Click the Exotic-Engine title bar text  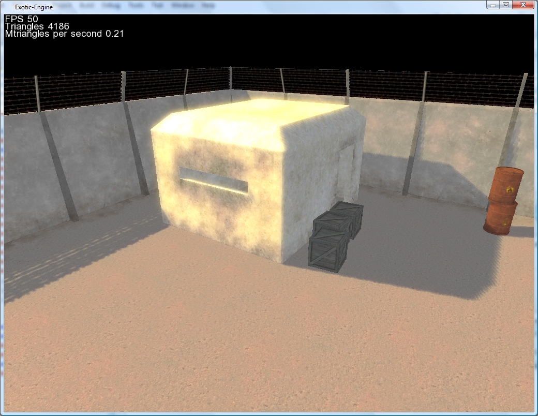tap(34, 7)
